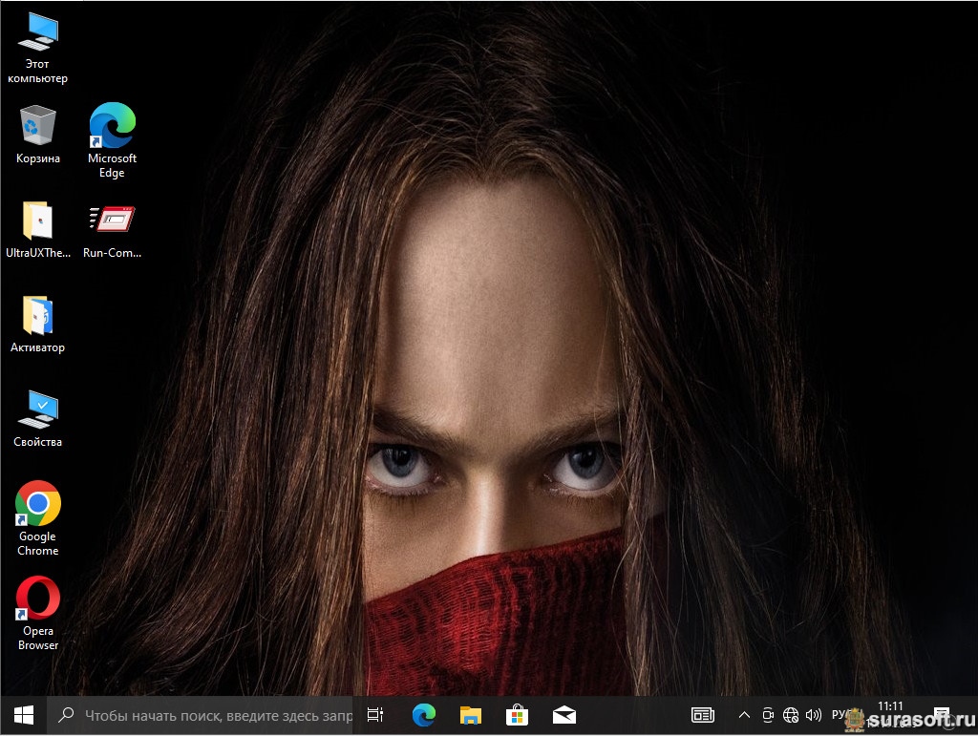Screen dimensions: 978x736
Task: Open Task View from the taskbar
Action: [375, 714]
